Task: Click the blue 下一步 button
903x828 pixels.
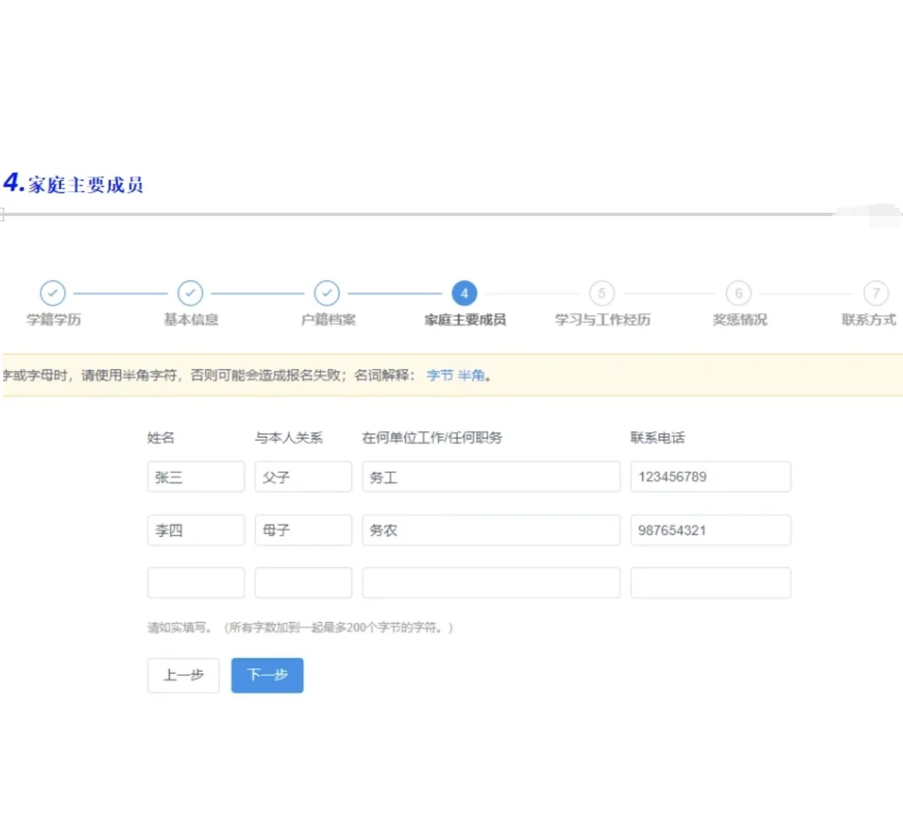Action: point(267,674)
